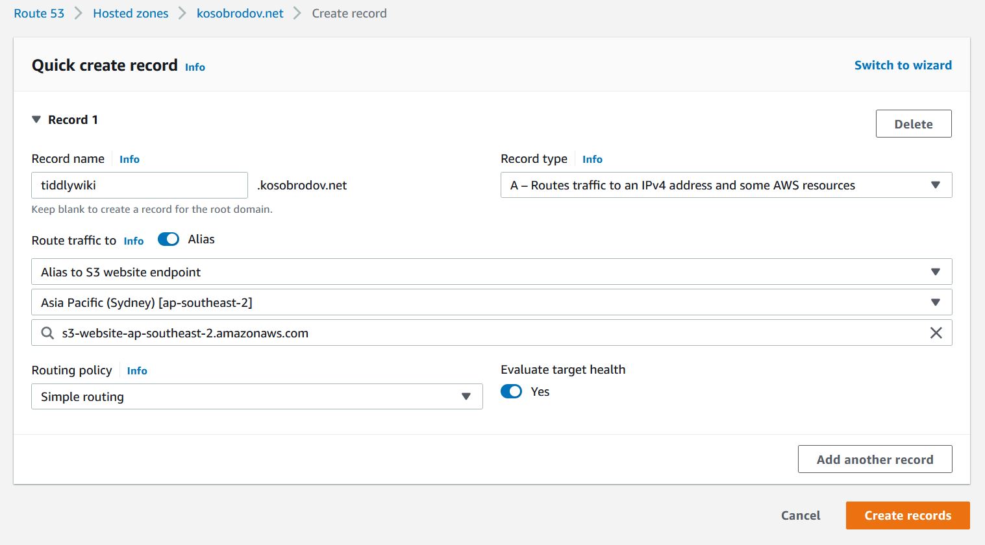
Task: Click Create records button
Action: [x=908, y=515]
